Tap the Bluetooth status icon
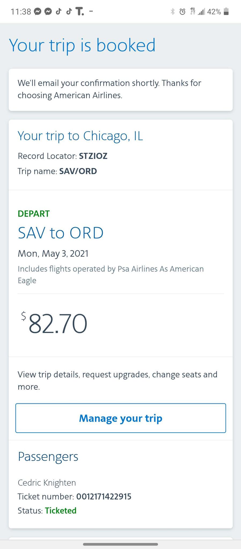Image resolution: width=241 pixels, height=549 pixels. (x=173, y=12)
